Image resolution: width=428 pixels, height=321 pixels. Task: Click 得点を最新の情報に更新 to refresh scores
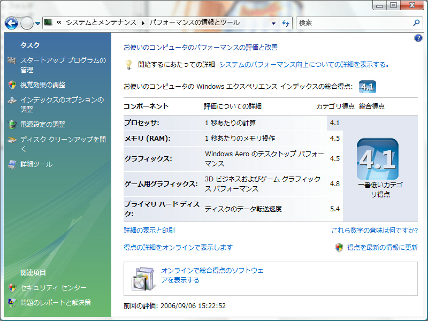tap(382, 248)
